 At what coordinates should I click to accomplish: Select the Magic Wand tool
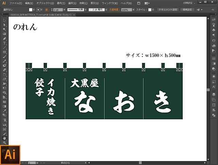click(4, 30)
